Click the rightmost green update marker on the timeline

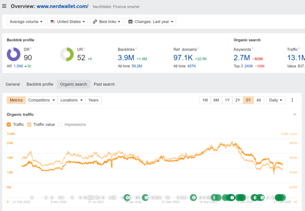point(282,197)
